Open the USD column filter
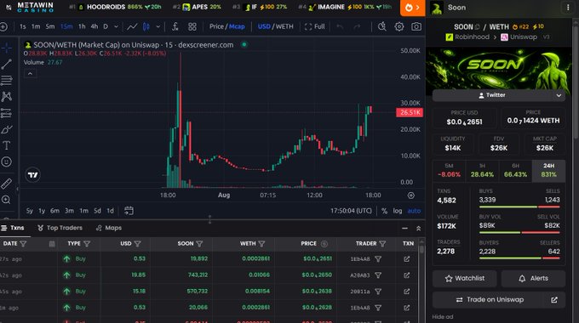 point(138,243)
